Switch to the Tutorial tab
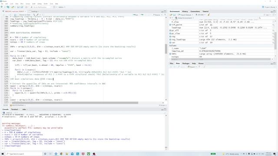278x156 pixels. [205, 12]
